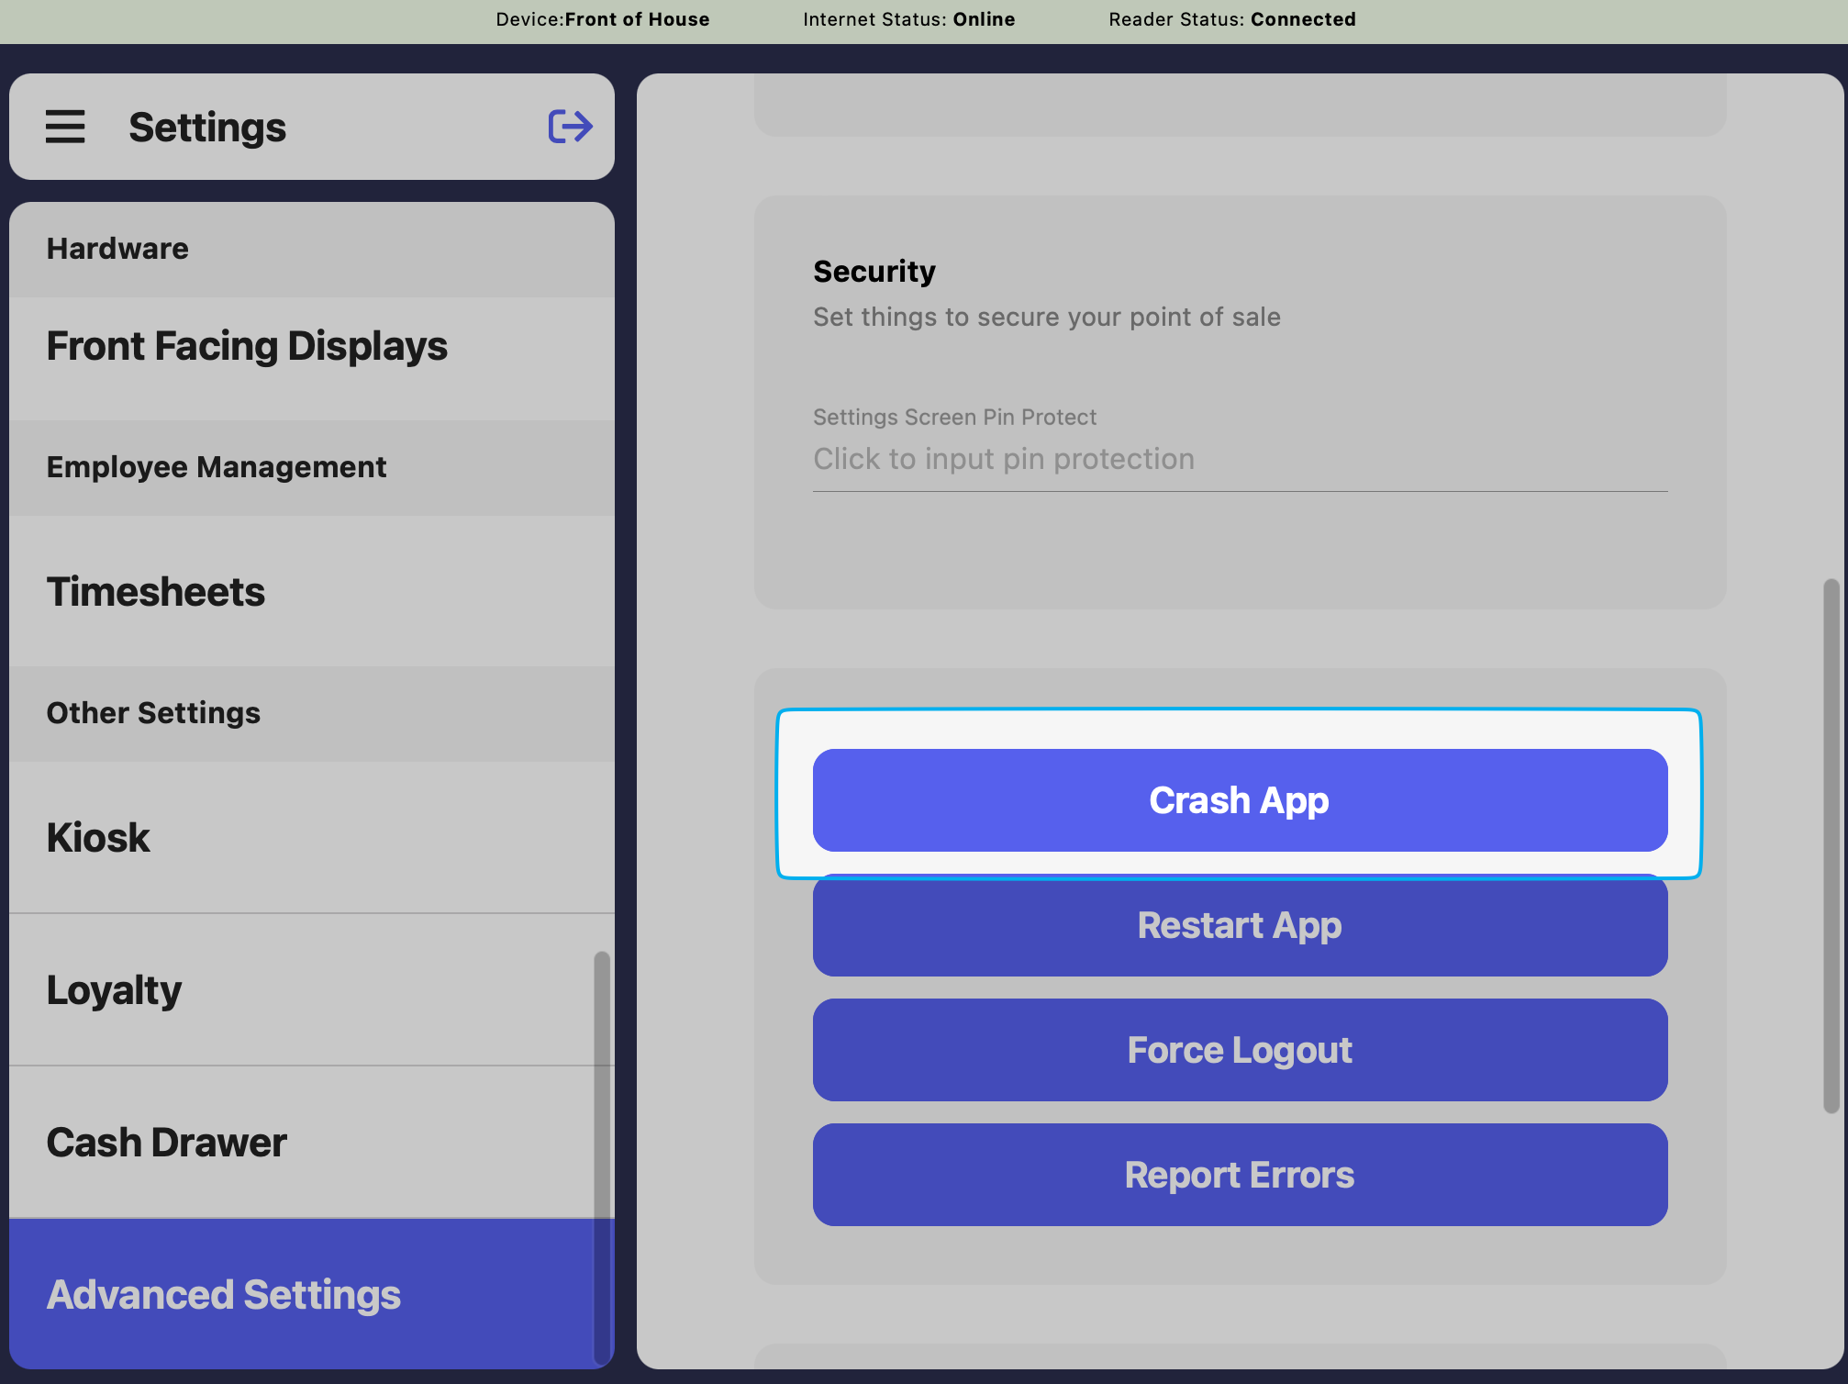The image size is (1848, 1384).
Task: Click the logout arrow icon
Action: point(570,127)
